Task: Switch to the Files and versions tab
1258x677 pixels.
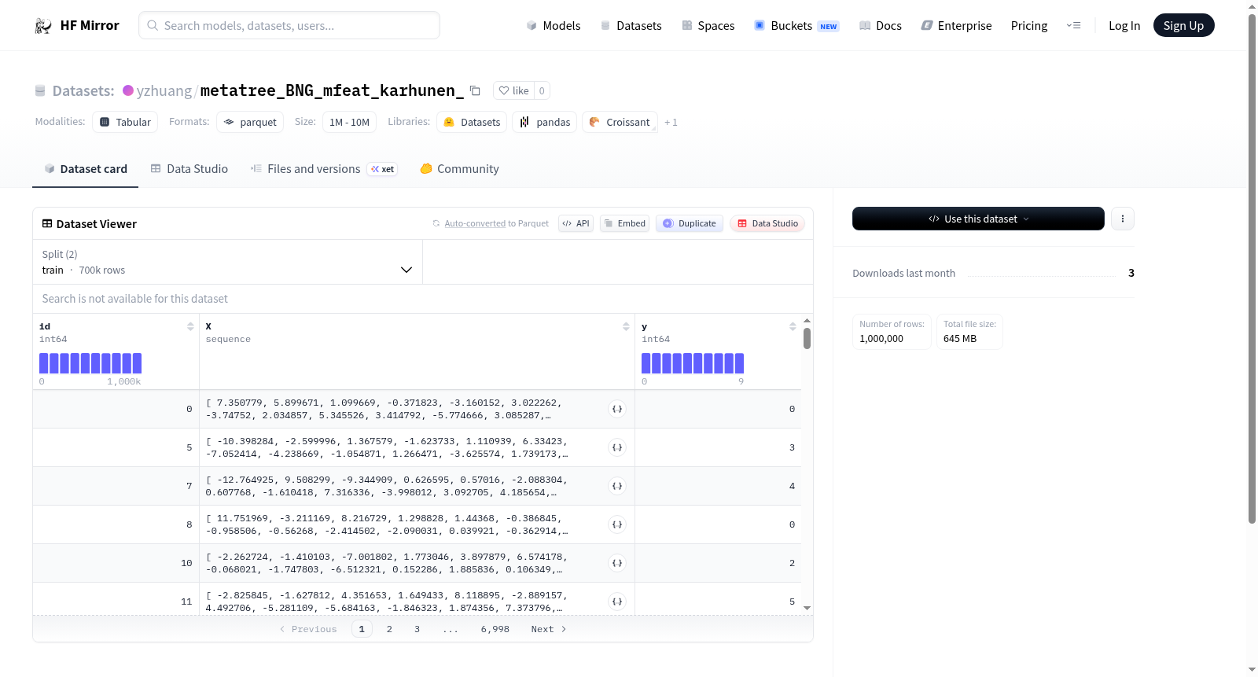Action: pyautogui.click(x=324, y=168)
